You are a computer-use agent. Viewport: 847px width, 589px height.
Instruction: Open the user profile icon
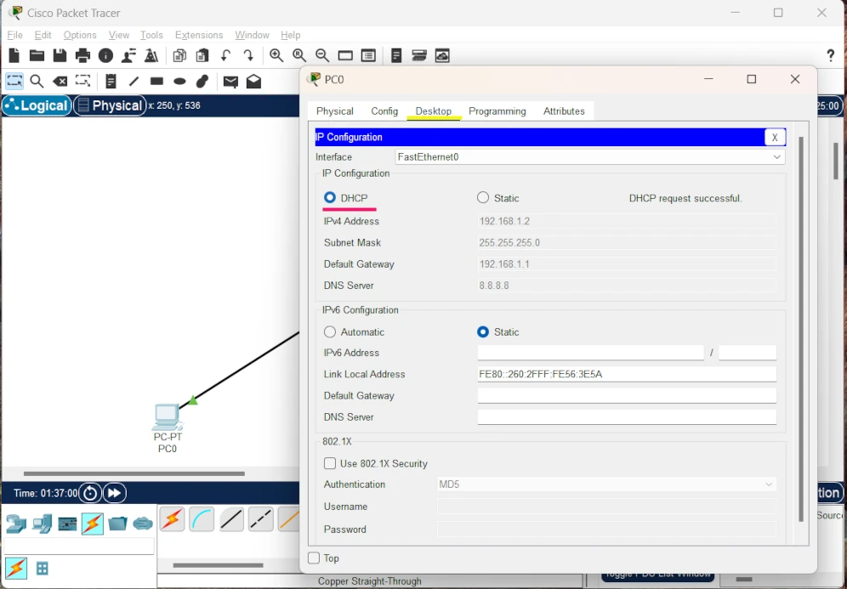(128, 55)
